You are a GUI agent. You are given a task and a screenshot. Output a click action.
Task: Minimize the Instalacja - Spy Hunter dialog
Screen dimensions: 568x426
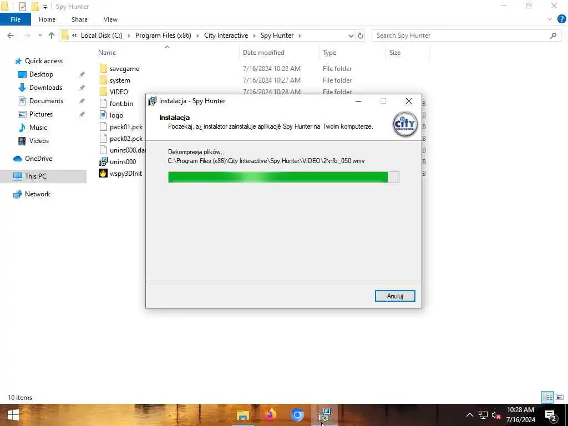[x=358, y=101]
